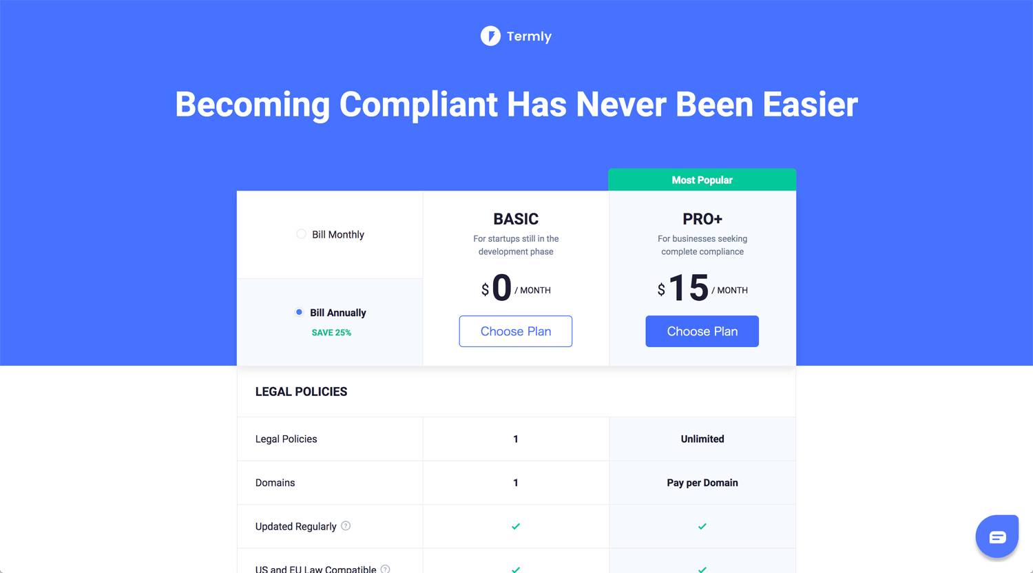Click the $0 / MONTH price
The height and width of the screenshot is (573, 1033).
pos(516,288)
